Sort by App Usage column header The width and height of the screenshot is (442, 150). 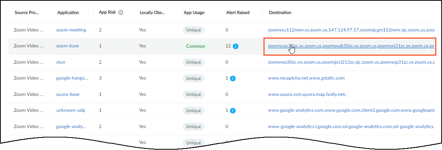pos(194,12)
